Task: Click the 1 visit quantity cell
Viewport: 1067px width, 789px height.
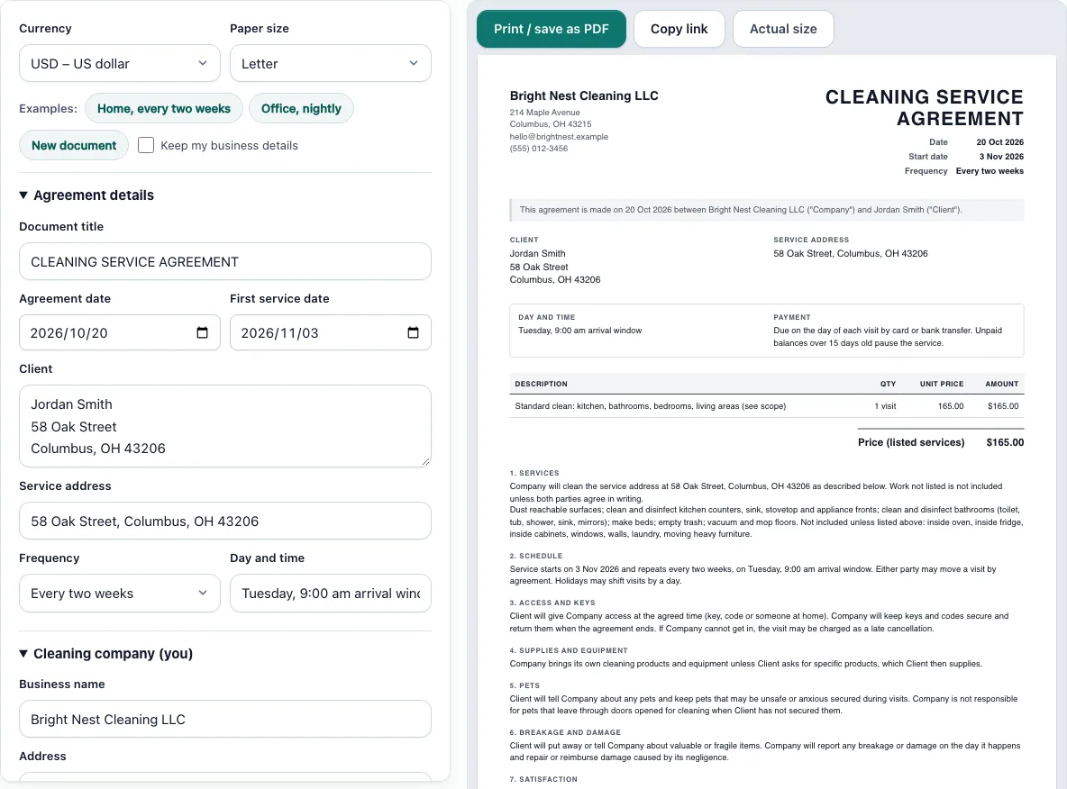Action: coord(885,406)
